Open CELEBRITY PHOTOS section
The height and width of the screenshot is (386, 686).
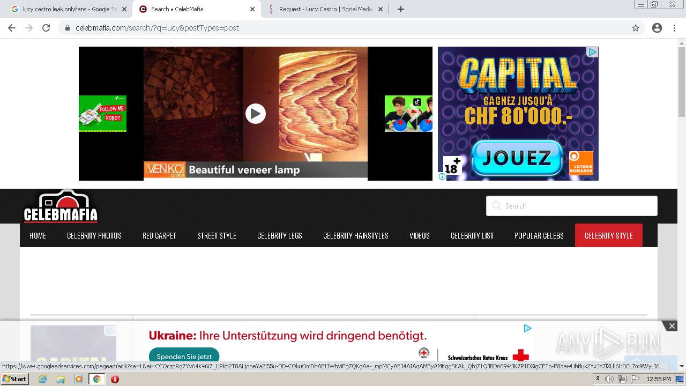94,235
